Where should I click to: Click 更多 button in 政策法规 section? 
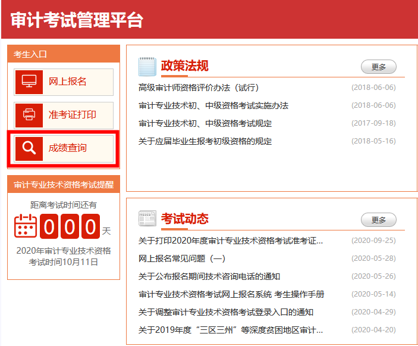378,67
